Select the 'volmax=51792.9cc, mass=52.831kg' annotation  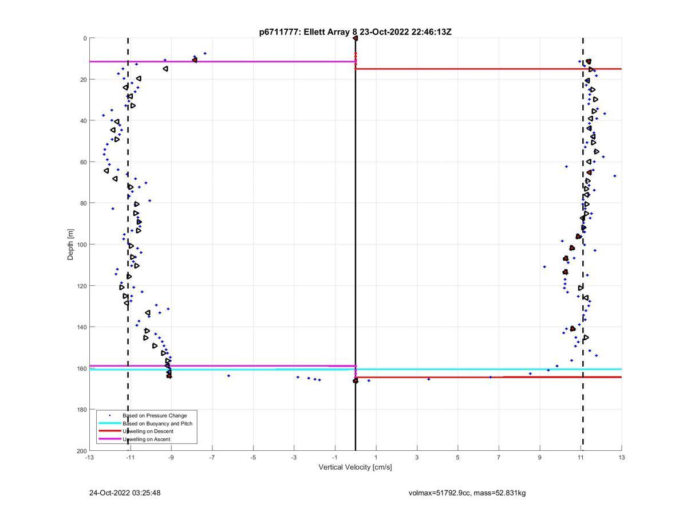tap(467, 493)
